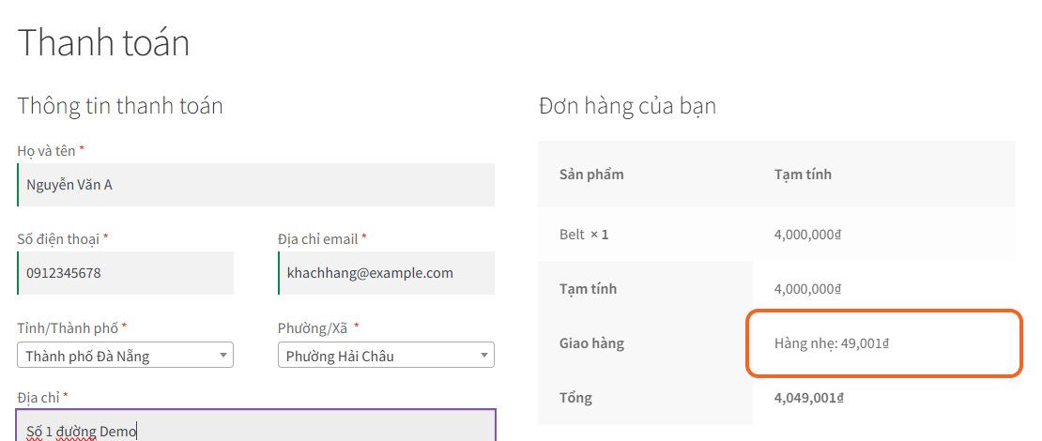Open the Tỉnh/Thành phố dropdown
The width and height of the screenshot is (1042, 441).
126,355
